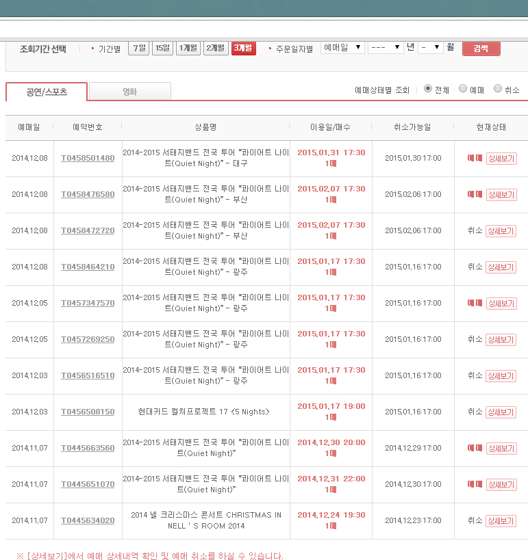Switch to the 영화 tab
Screen dimensions: 528x560
pos(129,92)
